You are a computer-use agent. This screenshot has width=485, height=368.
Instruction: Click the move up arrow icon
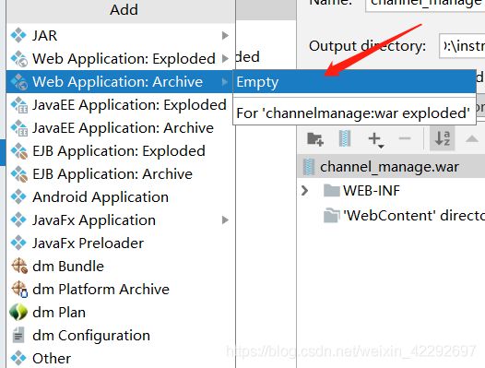[471, 138]
